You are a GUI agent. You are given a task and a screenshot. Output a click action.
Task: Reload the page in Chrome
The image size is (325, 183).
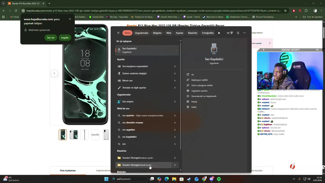pos(16,11)
